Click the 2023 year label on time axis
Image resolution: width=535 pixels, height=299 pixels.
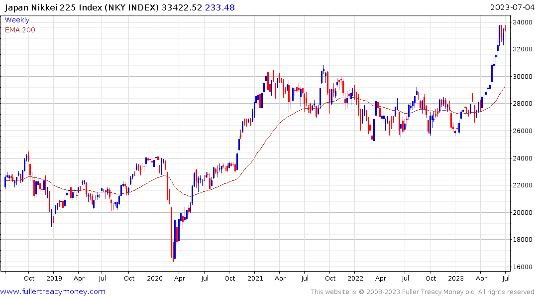455,278
